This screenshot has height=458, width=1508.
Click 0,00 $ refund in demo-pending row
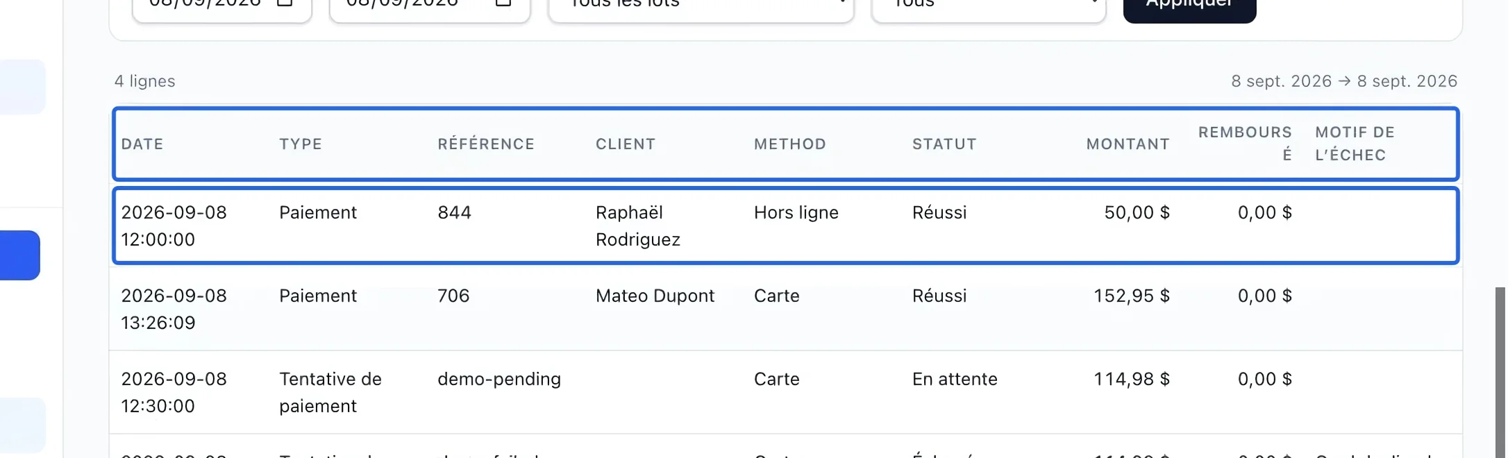(1264, 379)
